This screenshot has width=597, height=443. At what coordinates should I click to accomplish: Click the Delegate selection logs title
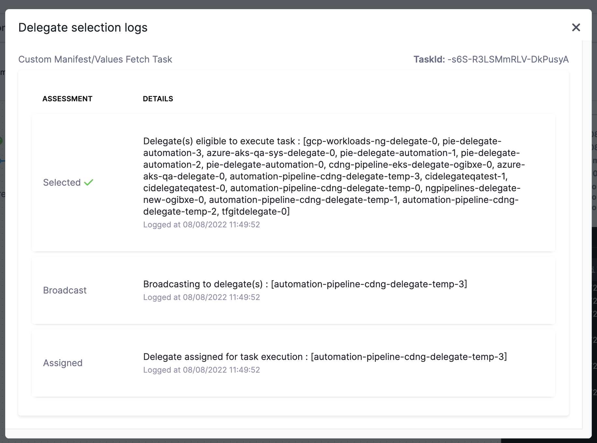[x=83, y=28]
